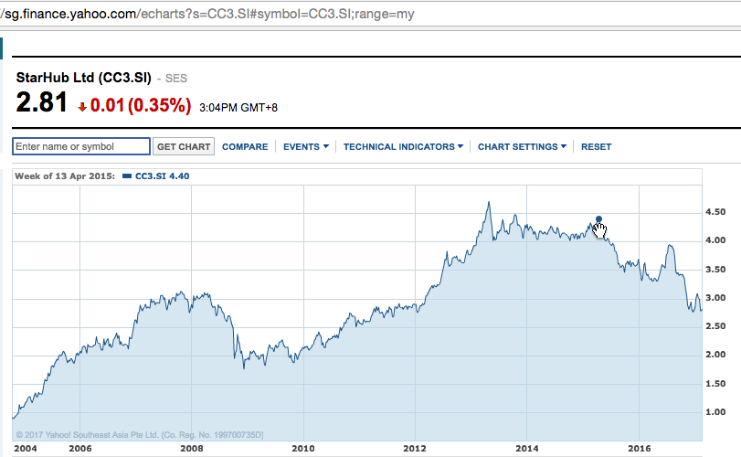Open the COMPARE option
Image resolution: width=741 pixels, height=457 pixels.
click(x=245, y=147)
